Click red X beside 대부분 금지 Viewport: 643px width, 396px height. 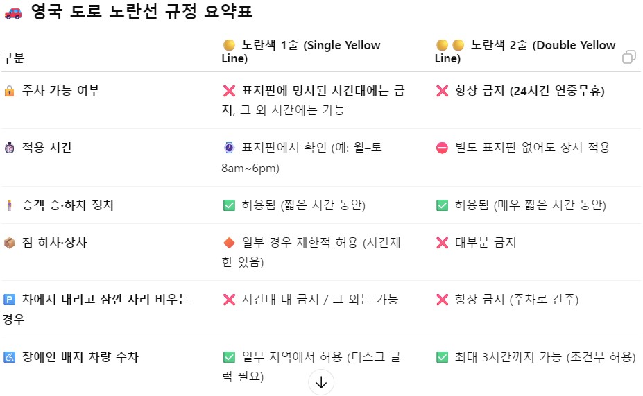tap(442, 243)
